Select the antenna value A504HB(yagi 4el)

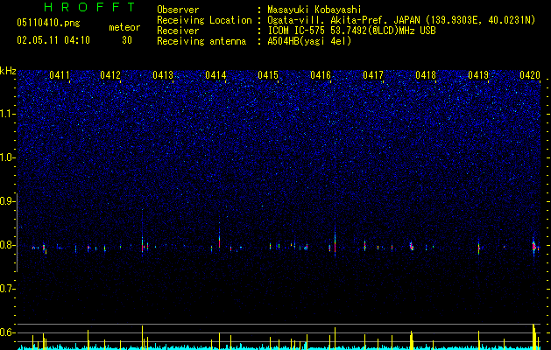309,41
